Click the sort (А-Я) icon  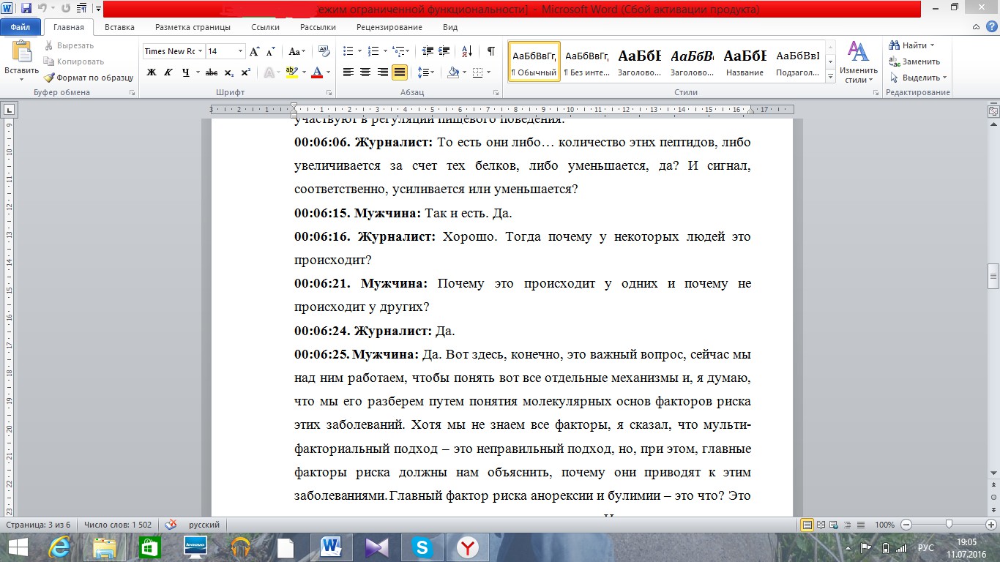[466, 51]
